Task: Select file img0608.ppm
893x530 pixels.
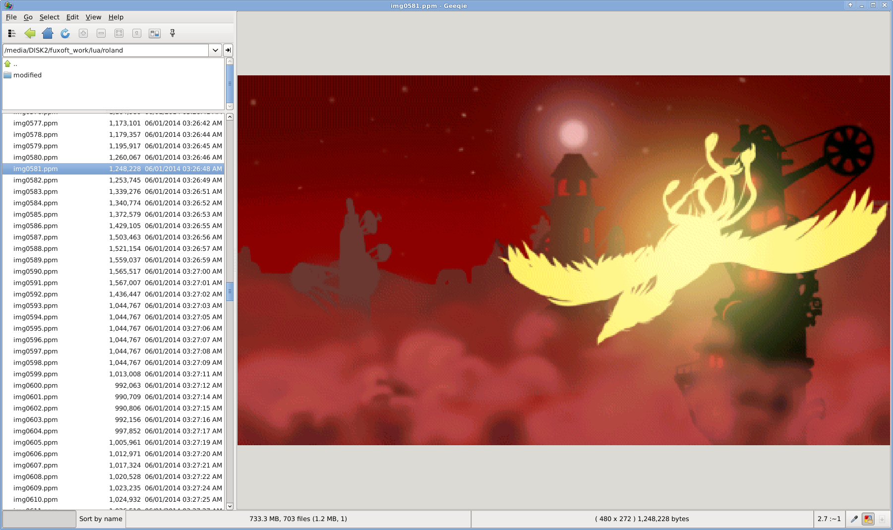Action: 113,477
